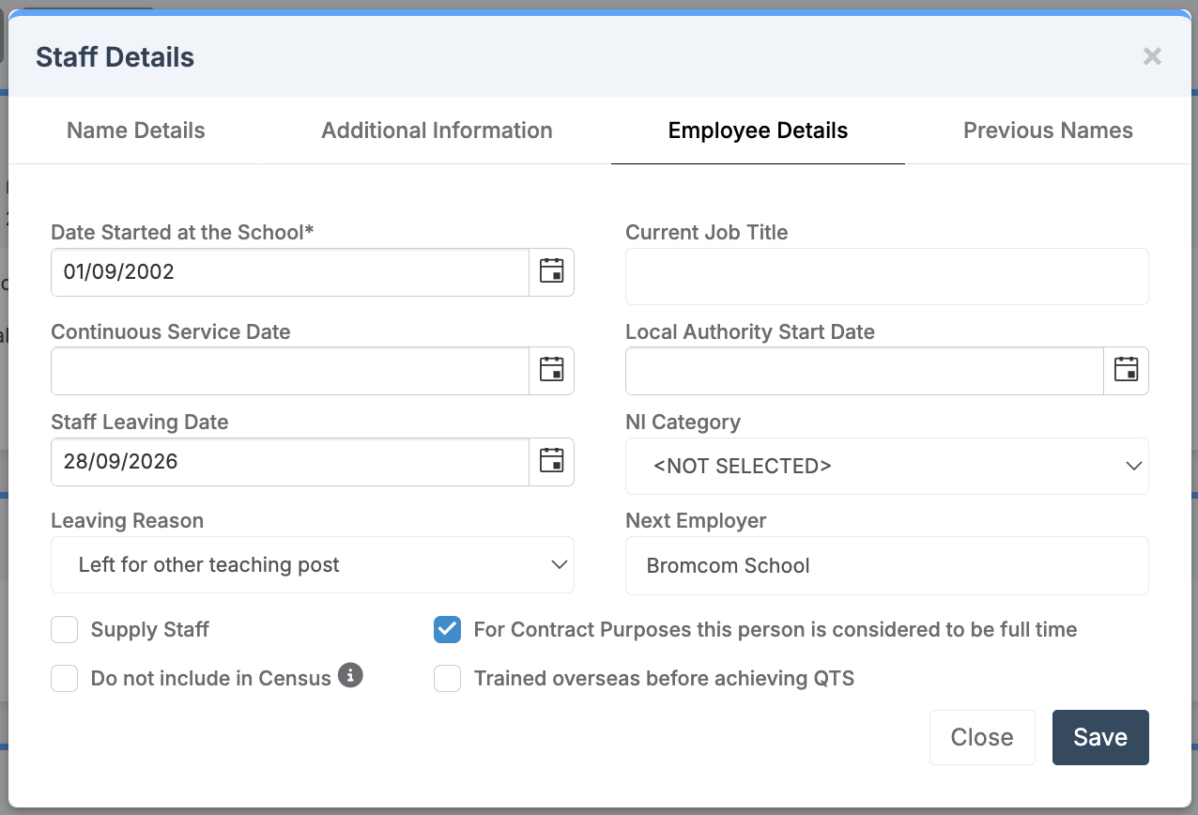Tick the Supply Staff checkbox
This screenshot has width=1198, height=815.
click(x=65, y=629)
